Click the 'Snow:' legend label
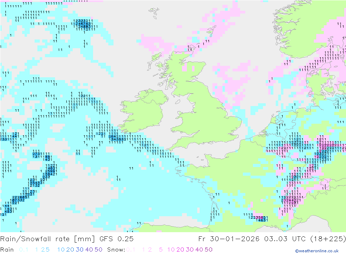The height and width of the screenshot is (254, 346). tap(116, 249)
